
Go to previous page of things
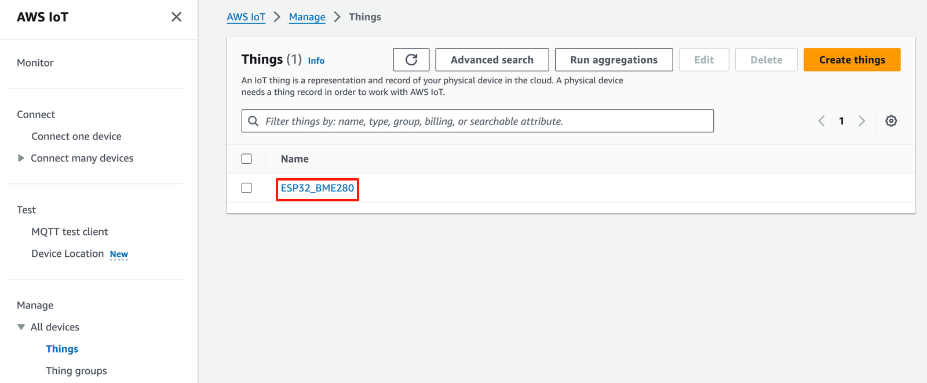pyautogui.click(x=822, y=121)
